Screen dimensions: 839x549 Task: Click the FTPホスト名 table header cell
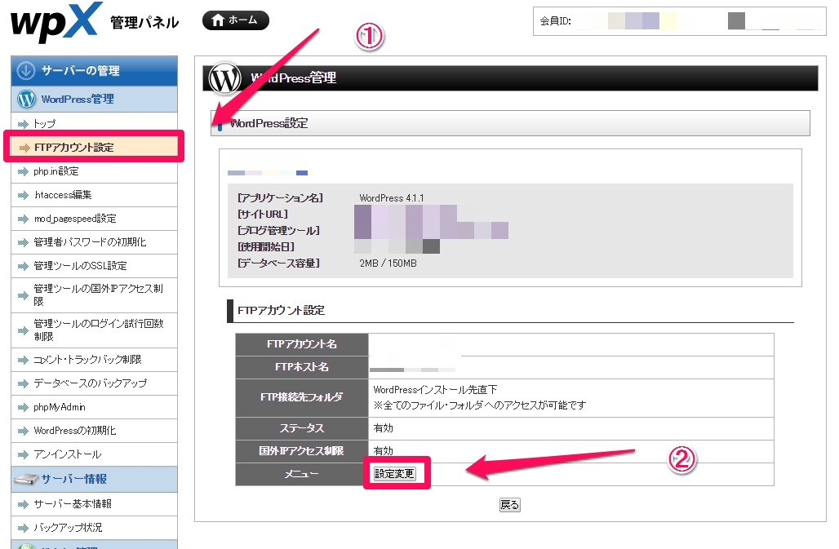pos(302,367)
